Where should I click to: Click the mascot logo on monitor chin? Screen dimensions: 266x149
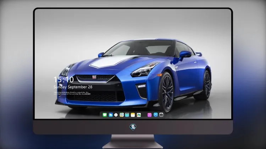point(133,127)
